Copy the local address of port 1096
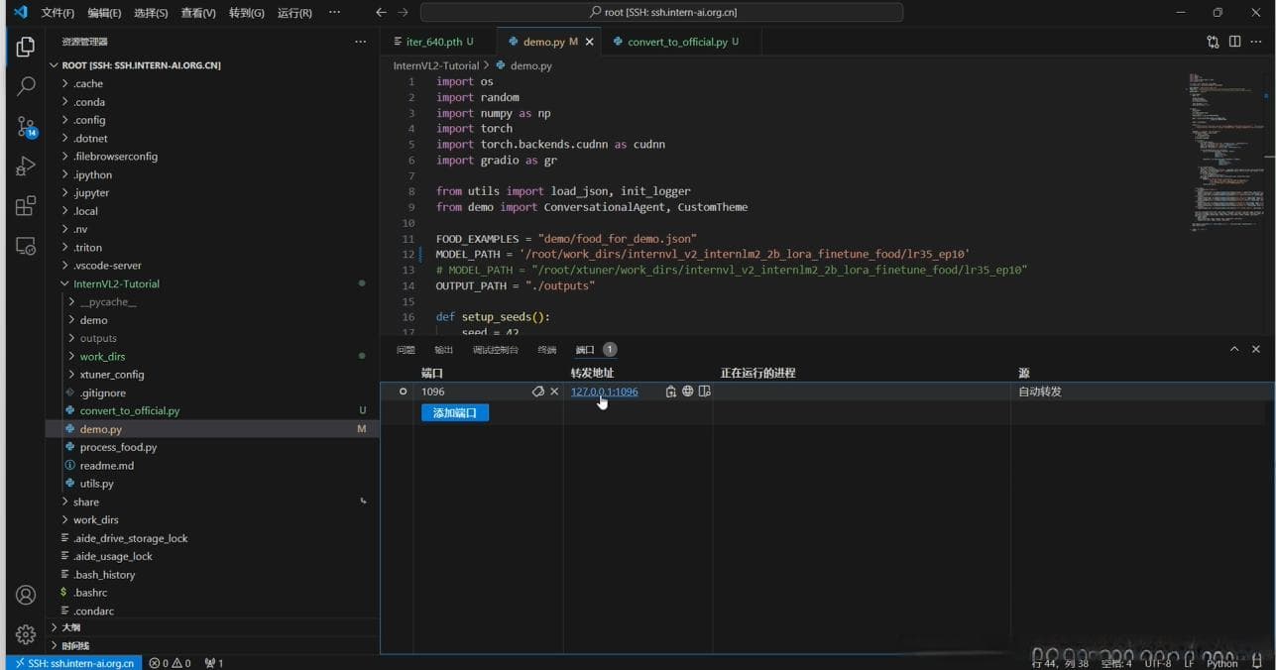The width and height of the screenshot is (1276, 670). pyautogui.click(x=671, y=391)
